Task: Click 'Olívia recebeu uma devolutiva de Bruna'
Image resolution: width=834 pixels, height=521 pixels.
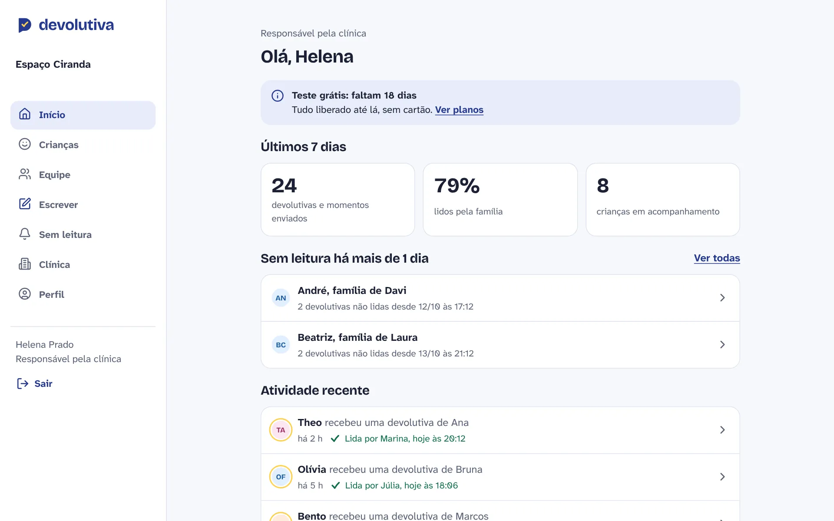Action: pos(390,469)
